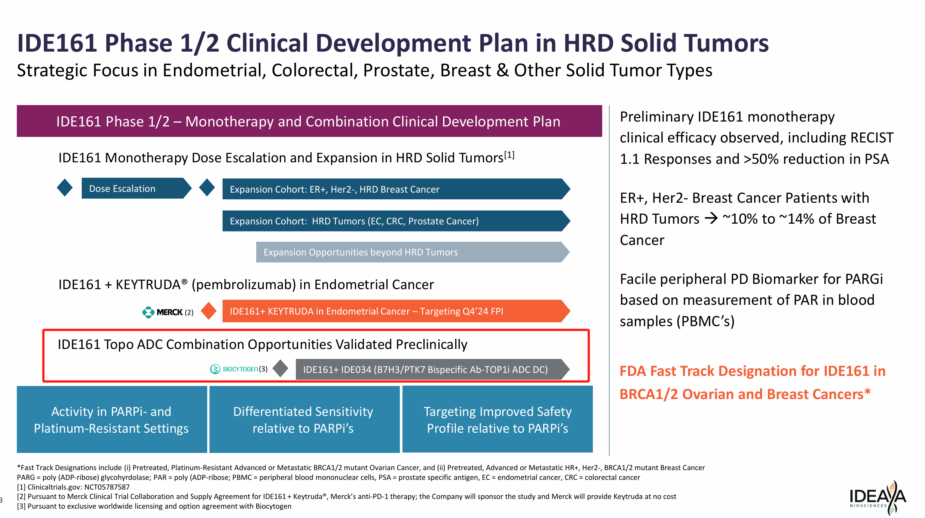
Task: Click the 'Facile peripheral PD Biomarker for PARGi' paragraph
Action: 751,300
